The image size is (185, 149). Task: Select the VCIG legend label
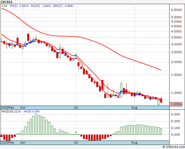coord(4,6)
